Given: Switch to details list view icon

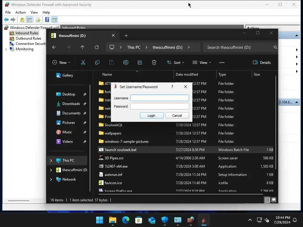Looking at the screenshot, I should [x=267, y=200].
